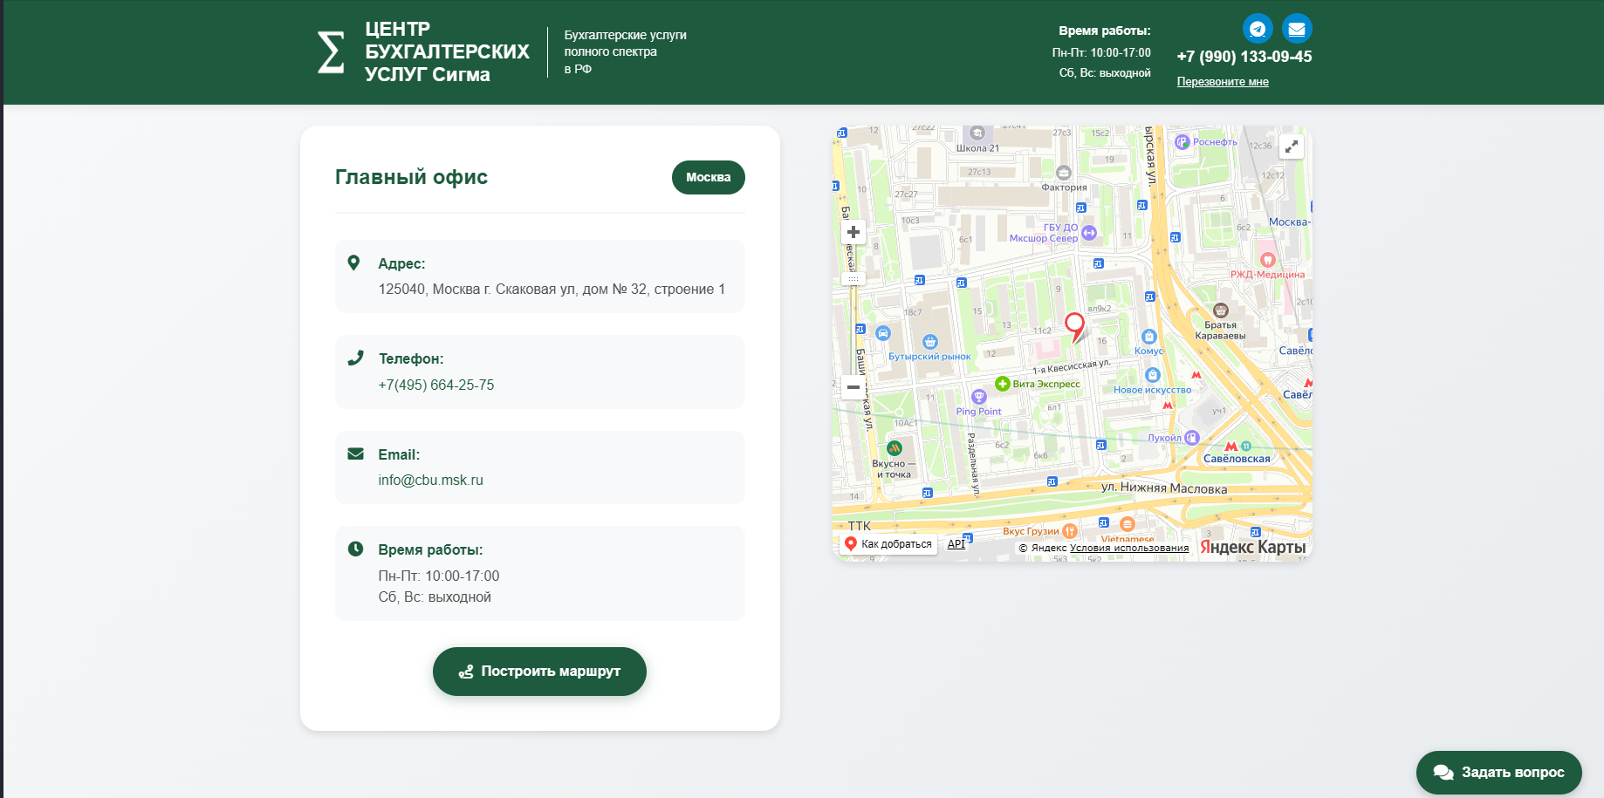Click the 'Построить маршрут' button

tap(539, 672)
